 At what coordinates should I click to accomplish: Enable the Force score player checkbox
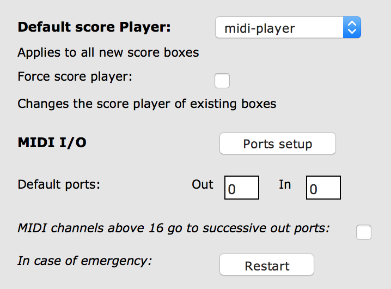pos(222,81)
